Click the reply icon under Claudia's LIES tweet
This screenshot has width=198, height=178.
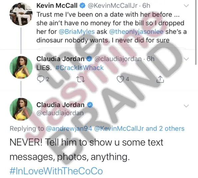pyautogui.click(x=41, y=79)
